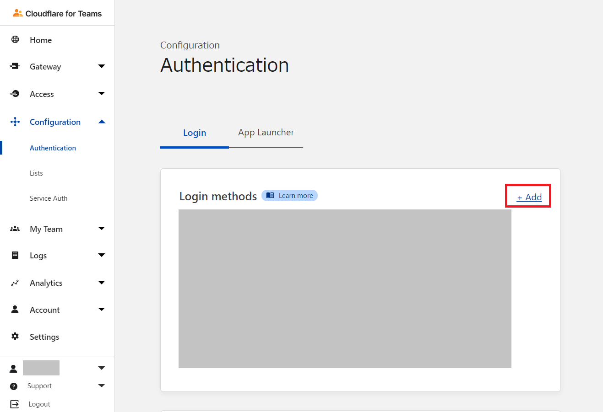Click the Gateway label in sidebar
This screenshot has height=412, width=603.
[45, 67]
